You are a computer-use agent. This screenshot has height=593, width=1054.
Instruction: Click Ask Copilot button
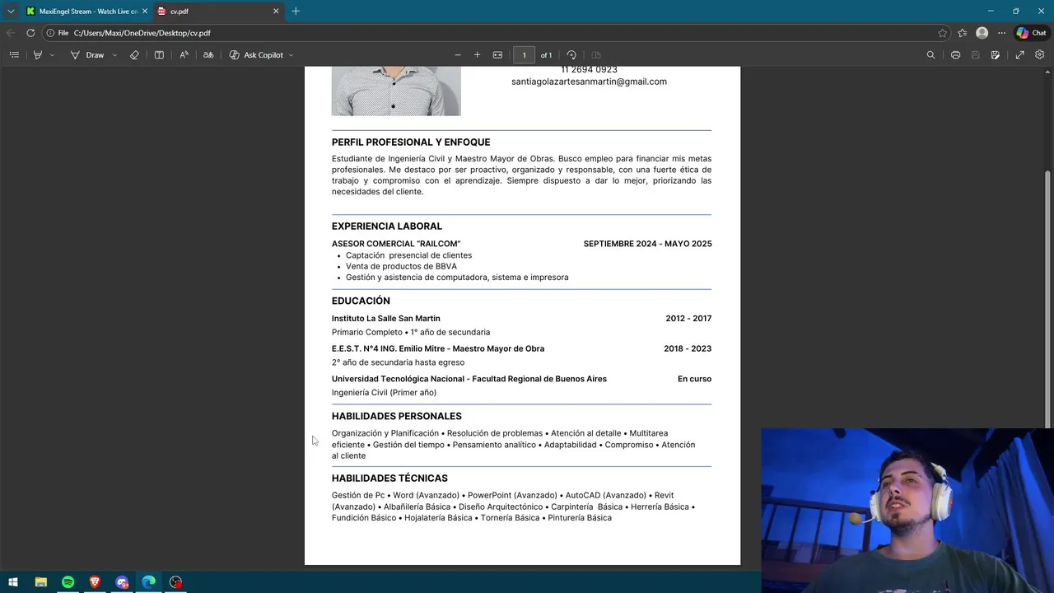[x=256, y=55]
